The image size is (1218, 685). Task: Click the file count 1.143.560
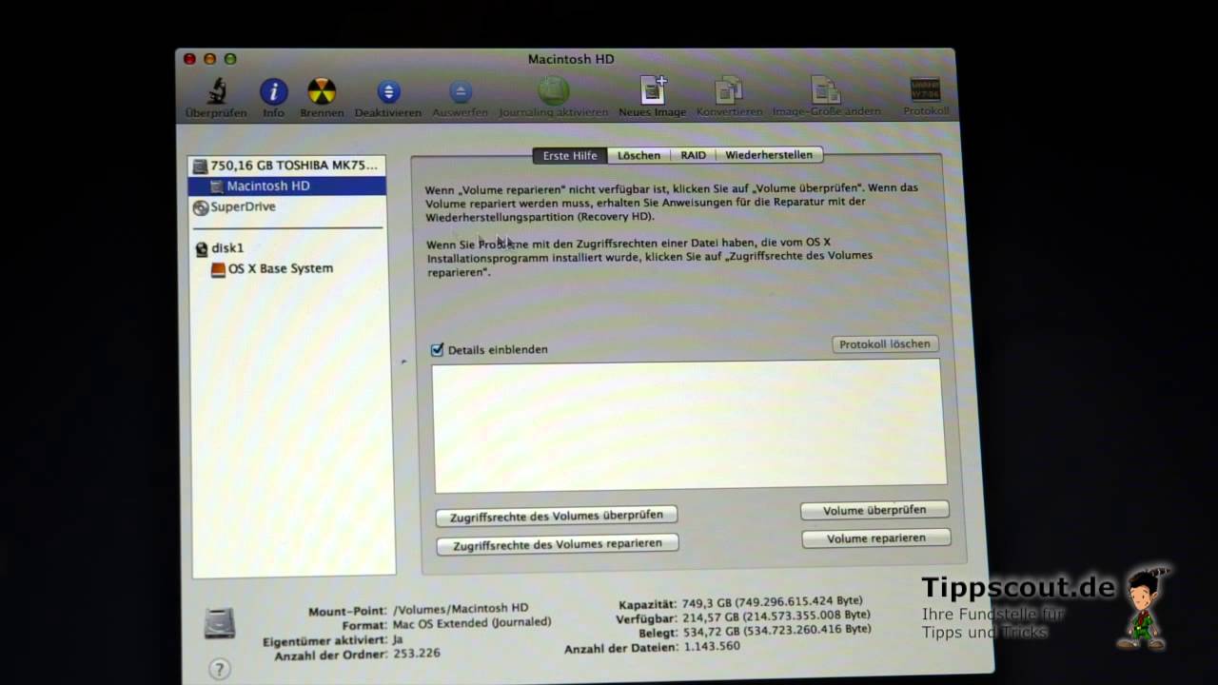click(711, 646)
